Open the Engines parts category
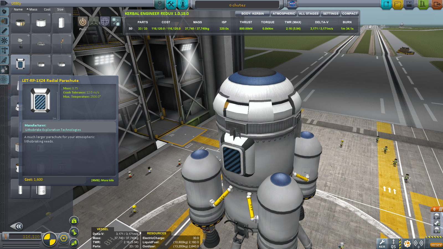Image resolution: width=443 pixels, height=249 pixels. 4,31
